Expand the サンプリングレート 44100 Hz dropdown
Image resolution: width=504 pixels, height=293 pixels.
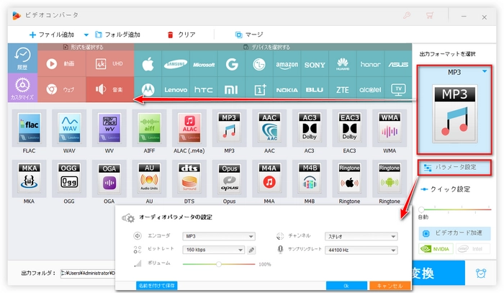click(x=361, y=250)
